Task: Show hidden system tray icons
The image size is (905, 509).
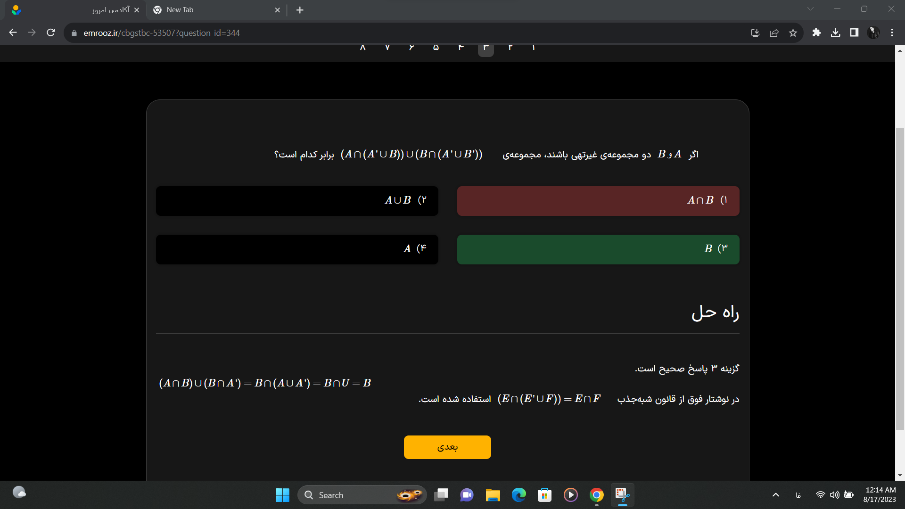Action: [x=775, y=495]
